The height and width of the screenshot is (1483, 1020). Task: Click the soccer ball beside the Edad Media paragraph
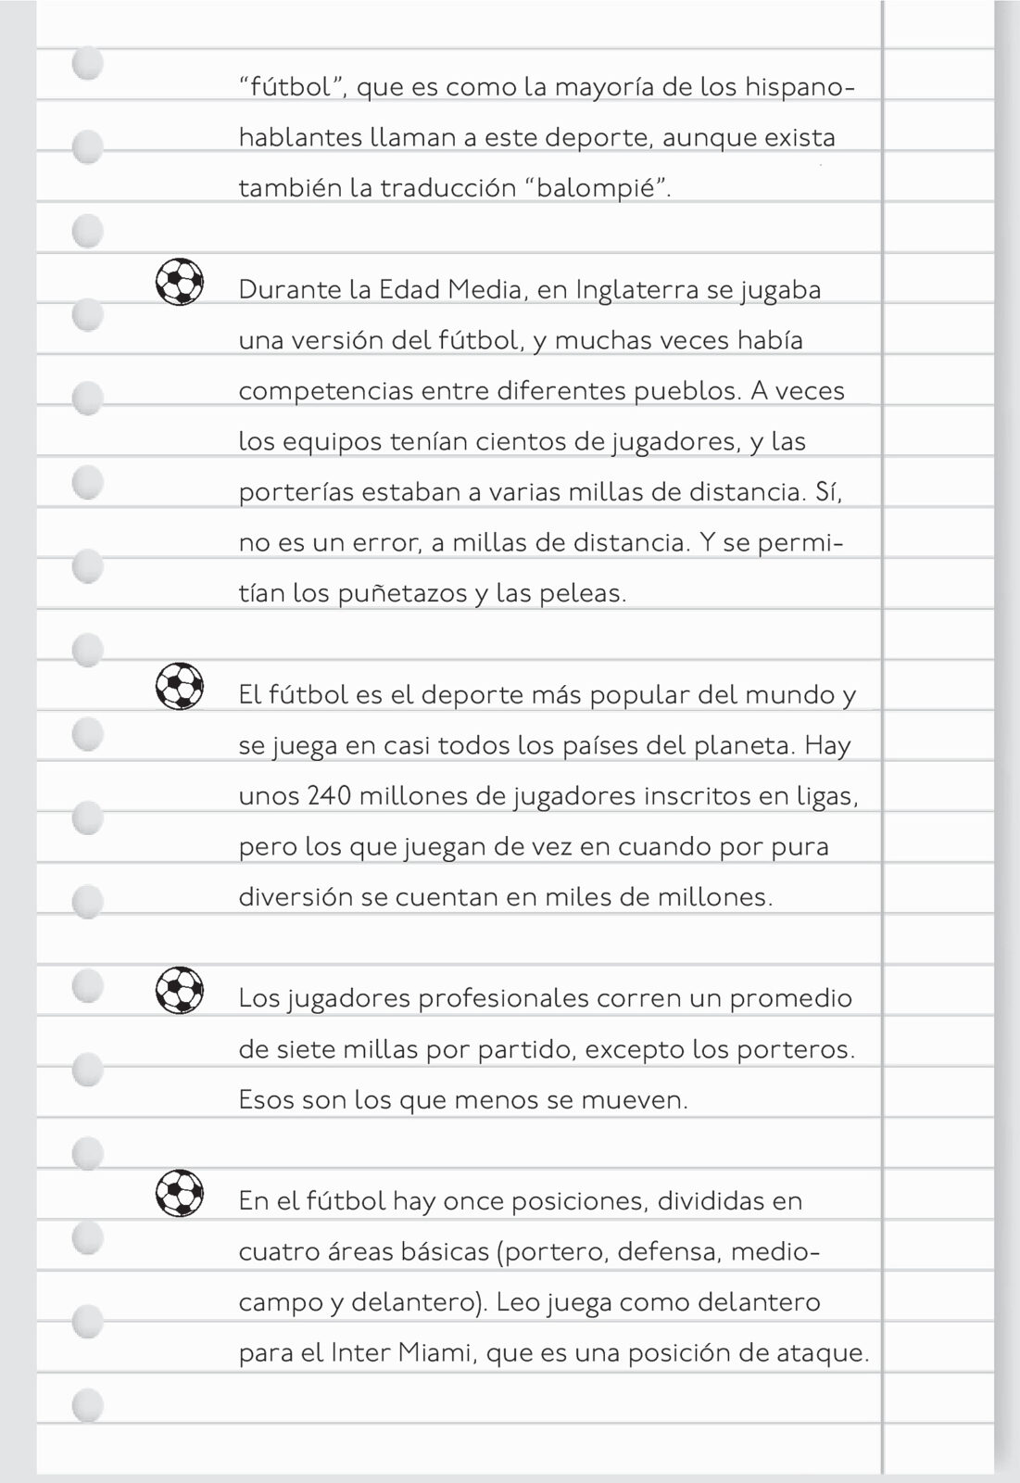click(180, 281)
